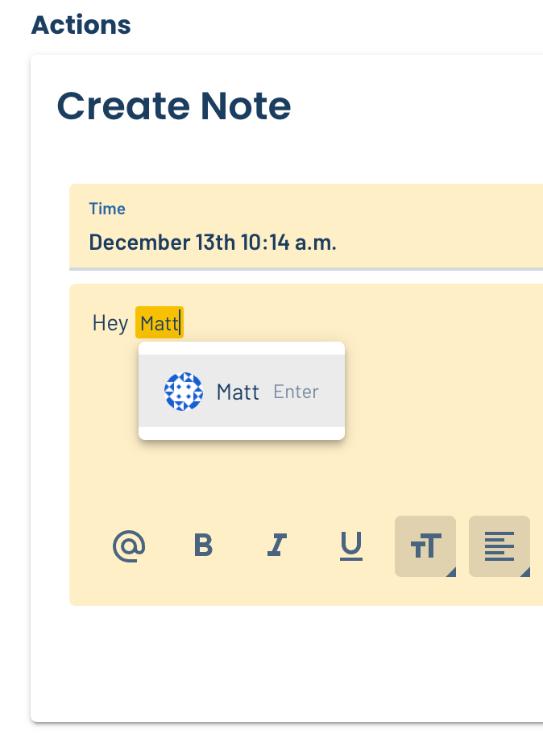The image size is (543, 751).
Task: Click the word Hey in note
Action: (x=110, y=323)
